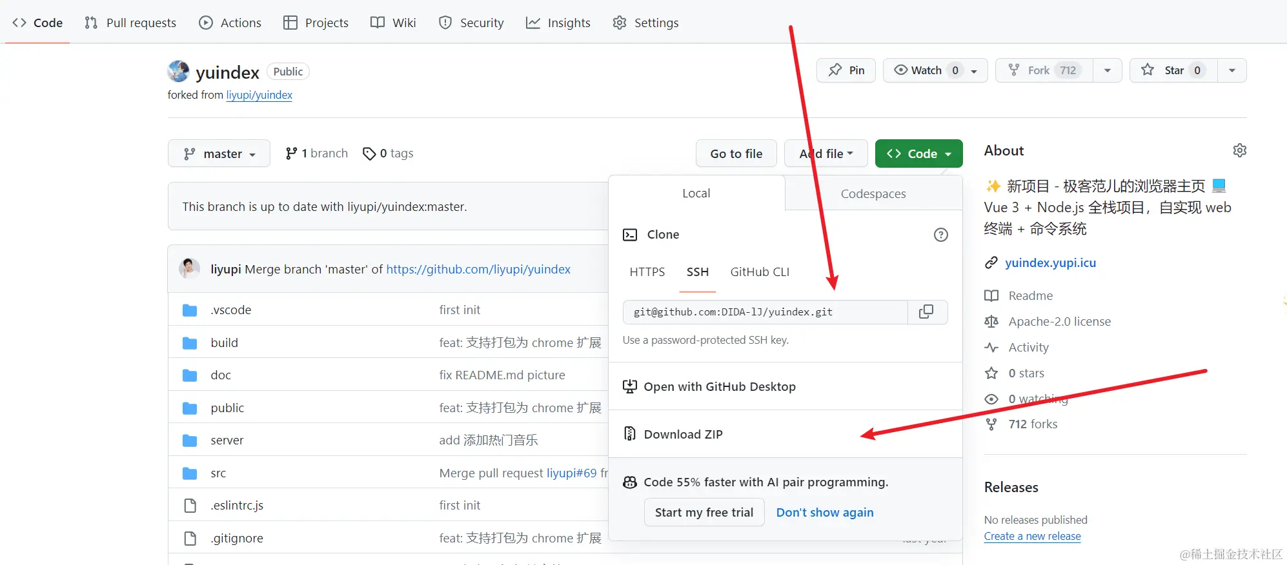Open the .gitignore file
Image resolution: width=1287 pixels, height=565 pixels.
[x=237, y=538]
